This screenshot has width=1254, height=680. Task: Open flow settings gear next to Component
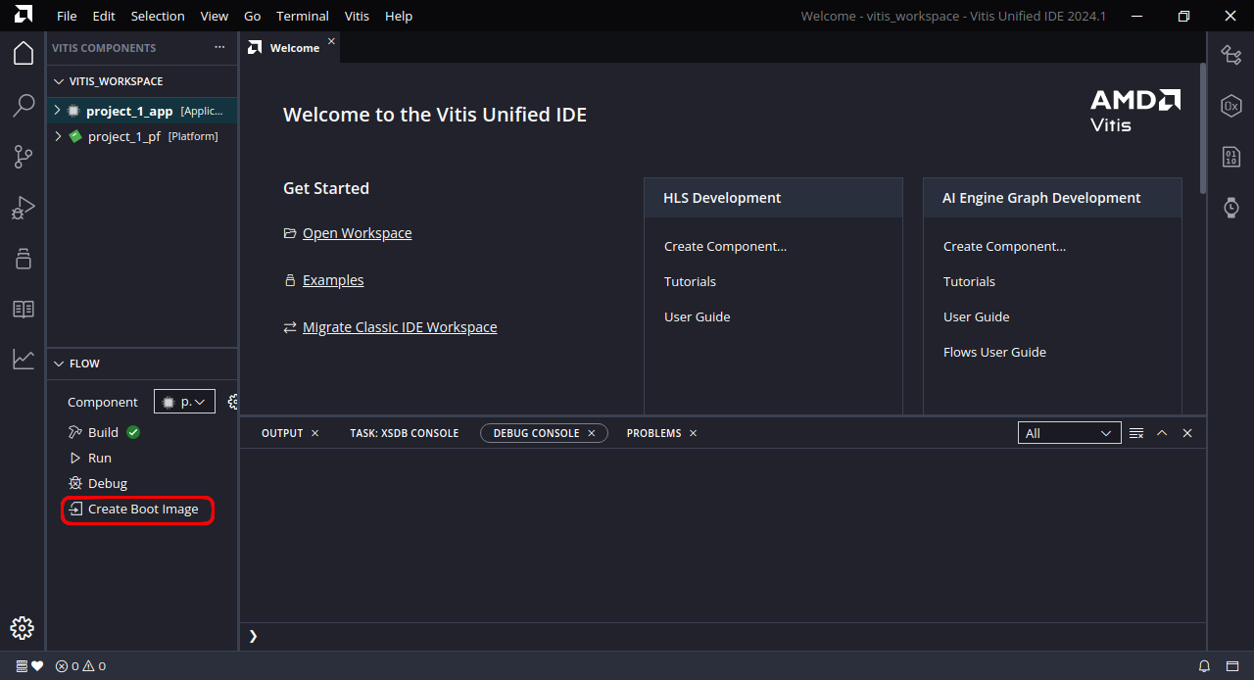point(233,402)
